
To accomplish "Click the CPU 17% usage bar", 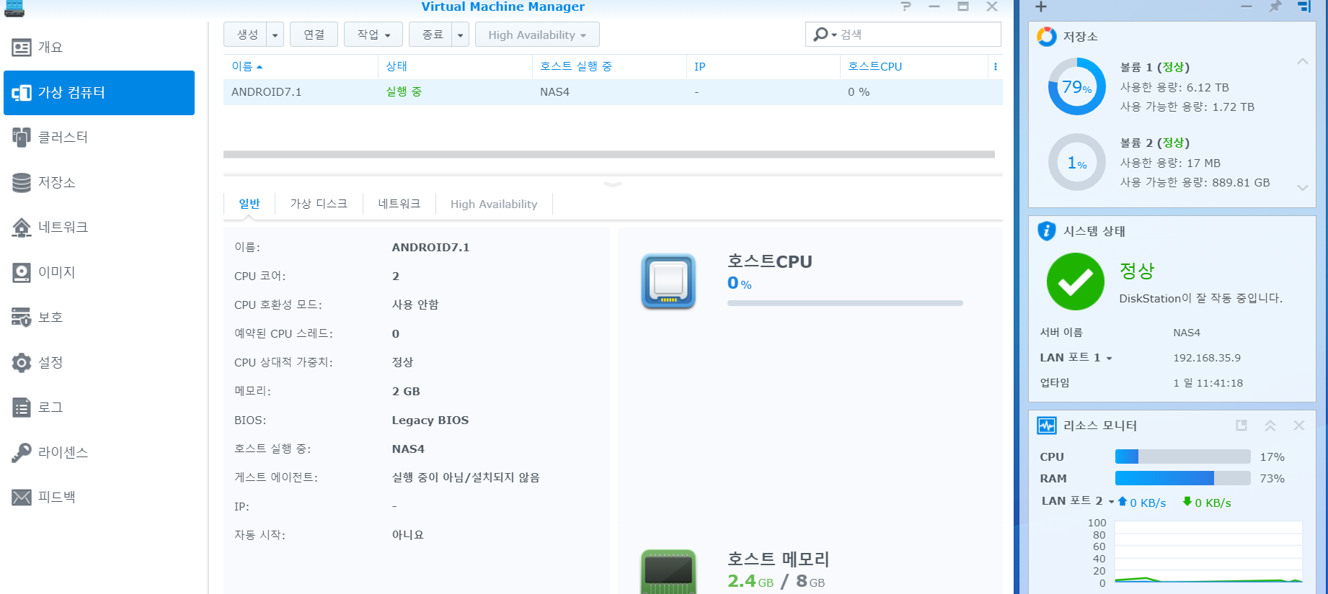I will pyautogui.click(x=1182, y=456).
